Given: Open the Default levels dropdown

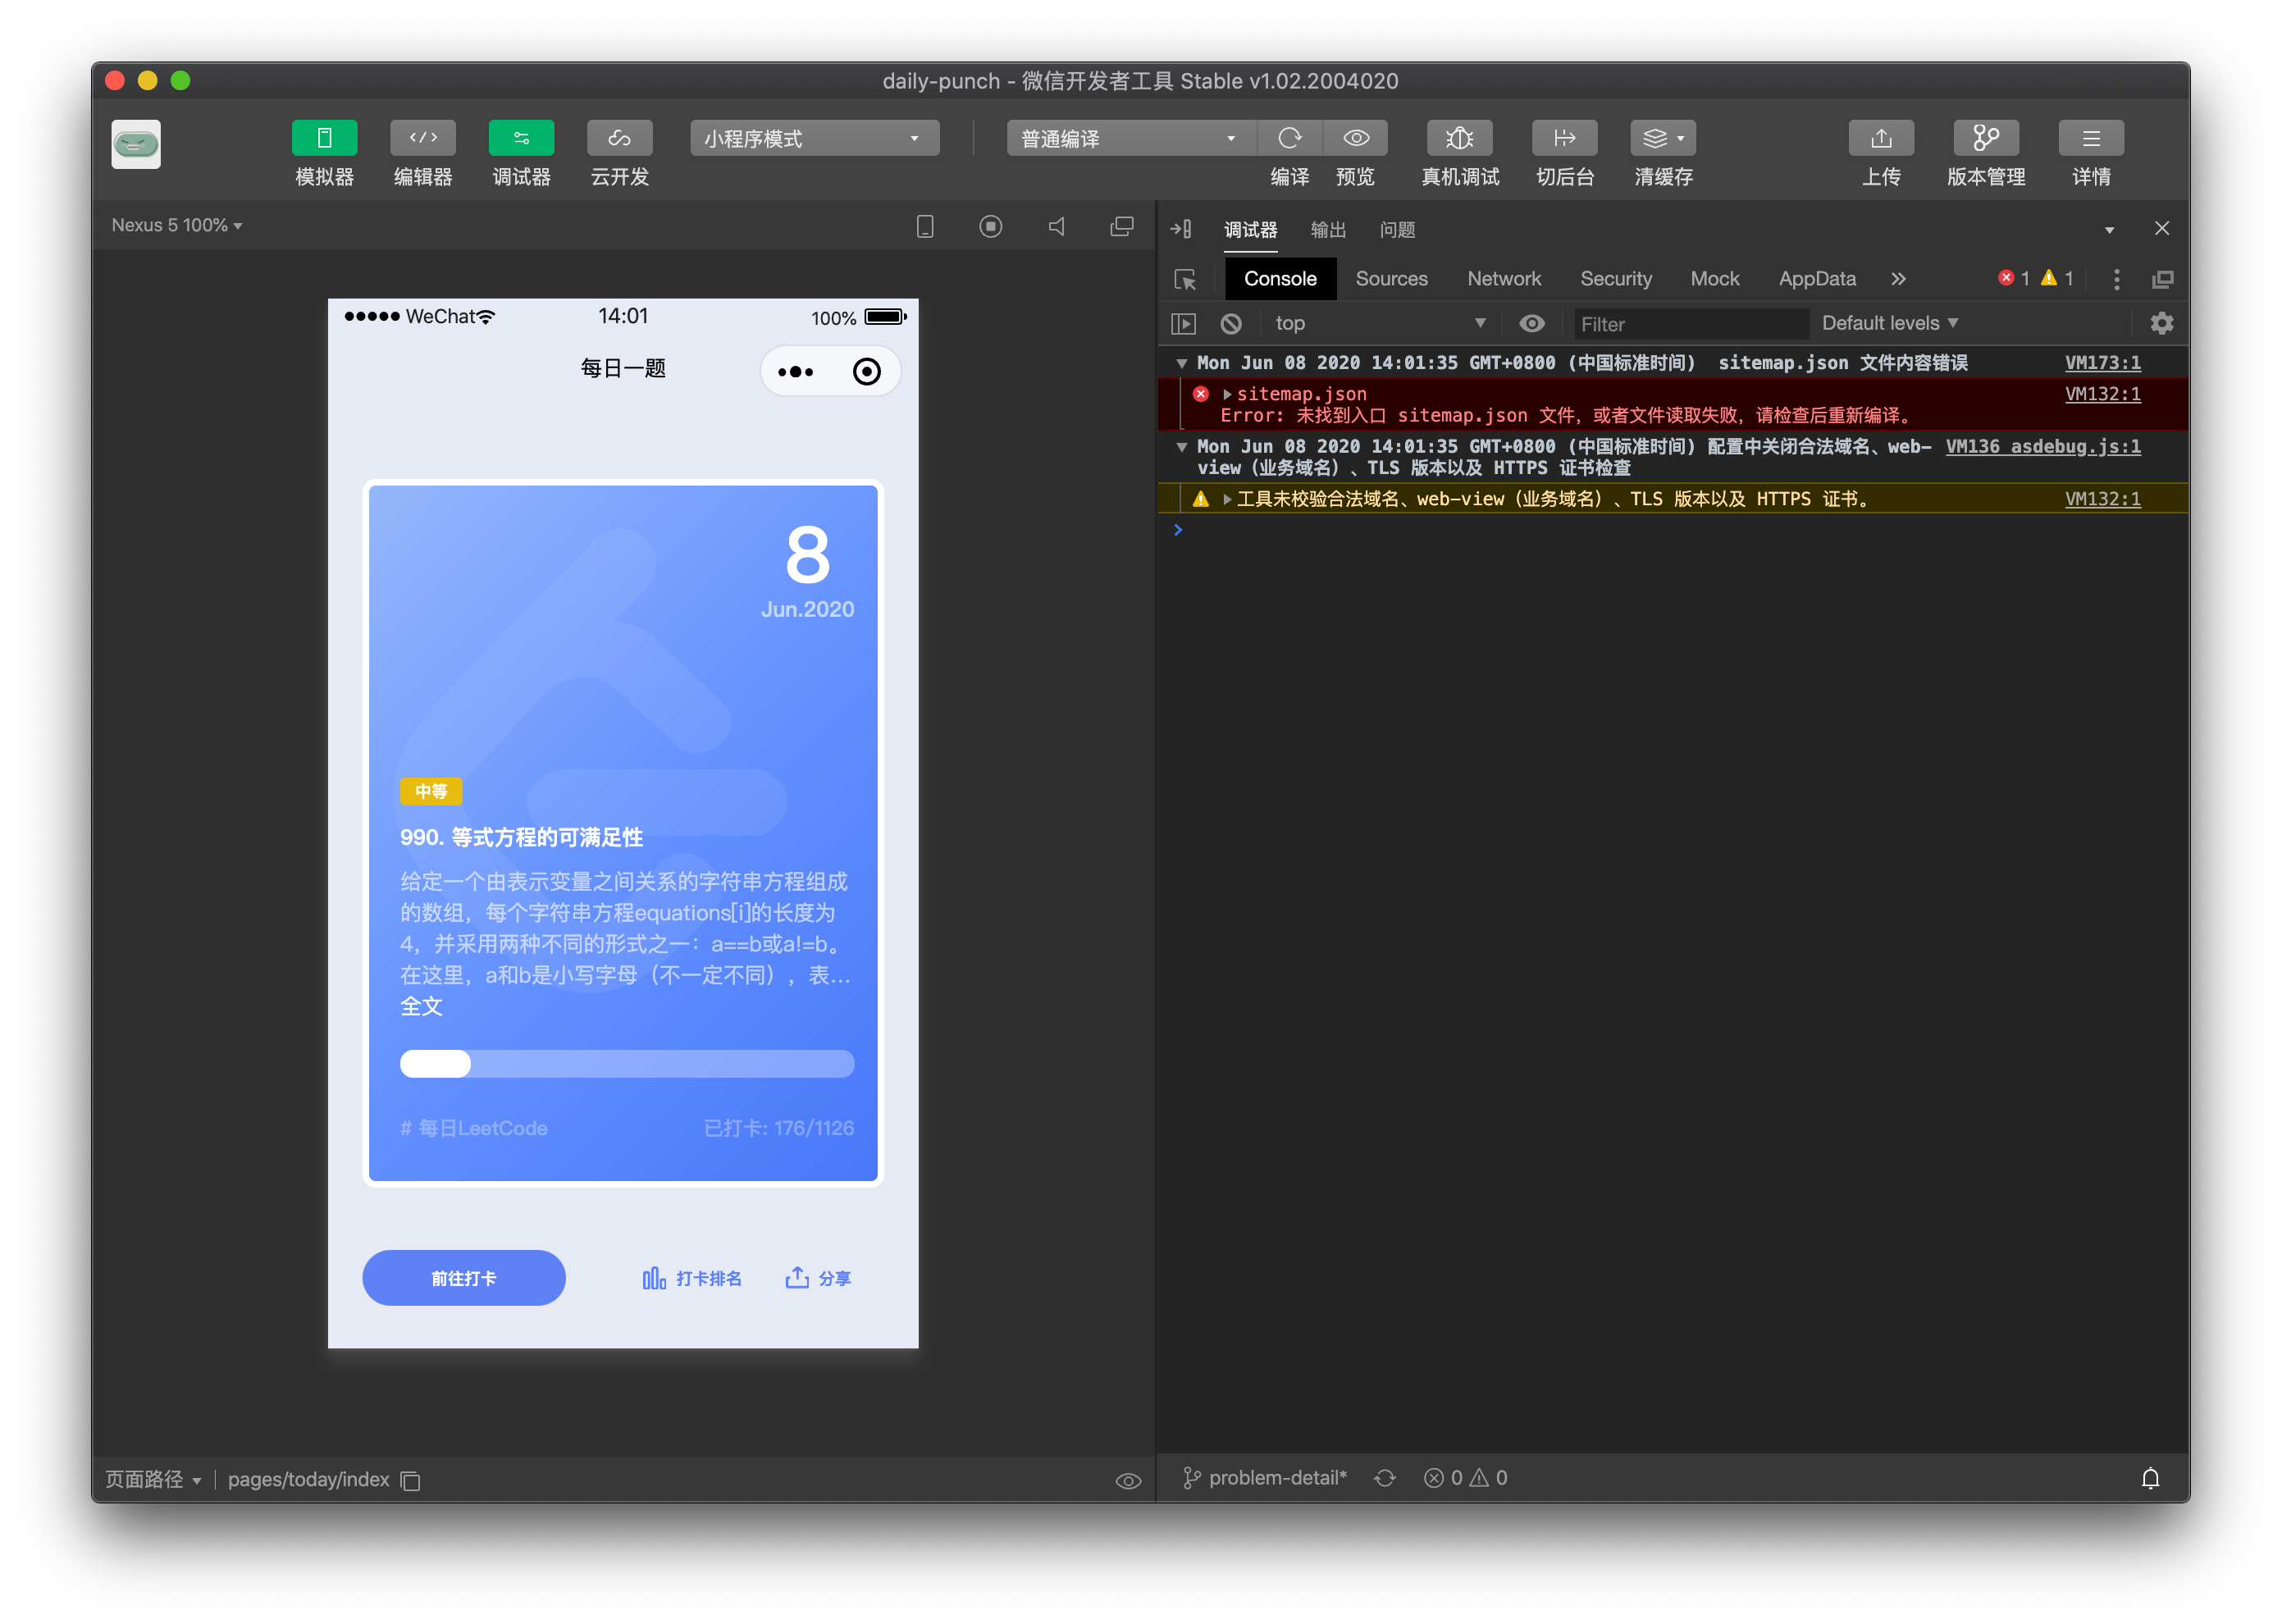Looking at the screenshot, I should (1889, 323).
